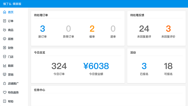The height and width of the screenshot is (106, 188).
Task: Click the 退单 label
Action: 113,36
